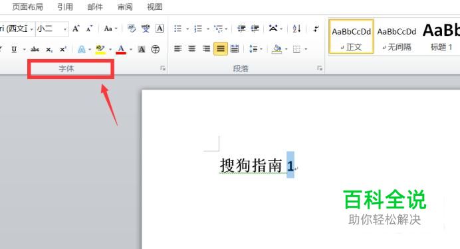Toggle underline formatting
Image resolution: width=460 pixels, height=249 pixels.
pyautogui.click(x=14, y=49)
